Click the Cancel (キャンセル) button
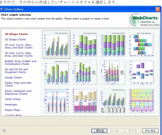 click(150, 131)
